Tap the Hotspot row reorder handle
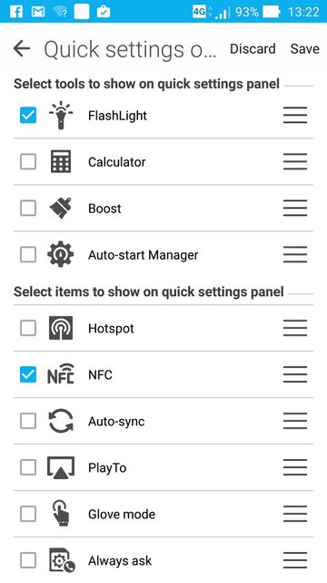327x583 pixels. tap(295, 328)
